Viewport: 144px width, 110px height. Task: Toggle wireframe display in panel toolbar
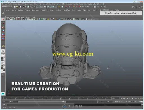(37, 19)
